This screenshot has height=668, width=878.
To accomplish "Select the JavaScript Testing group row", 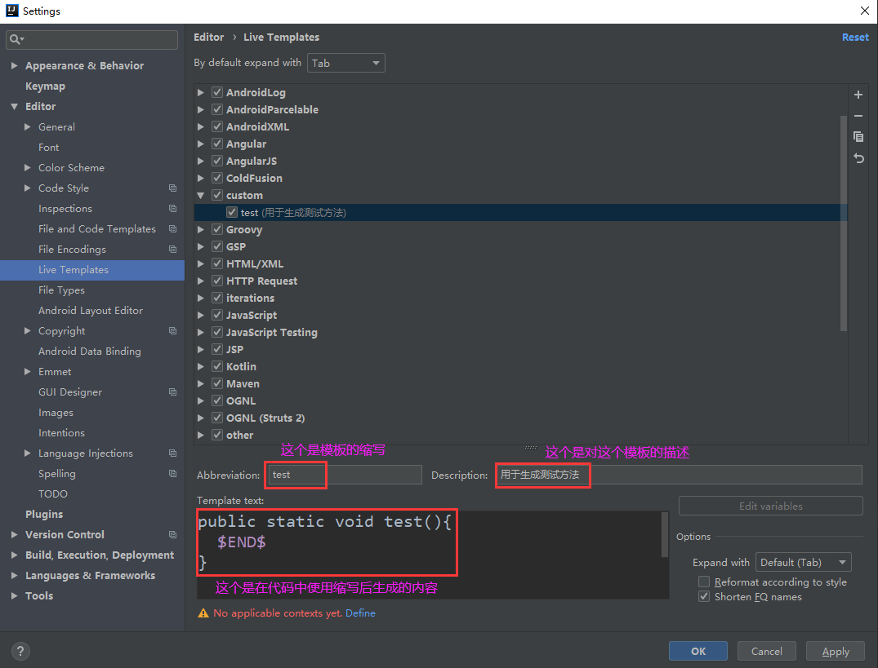I will click(x=521, y=332).
